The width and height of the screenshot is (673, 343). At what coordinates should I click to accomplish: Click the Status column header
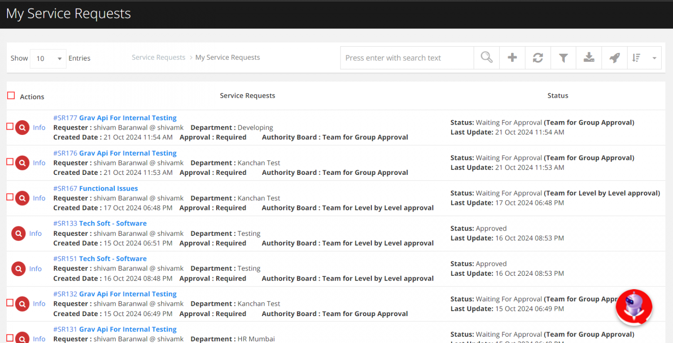pyautogui.click(x=558, y=96)
